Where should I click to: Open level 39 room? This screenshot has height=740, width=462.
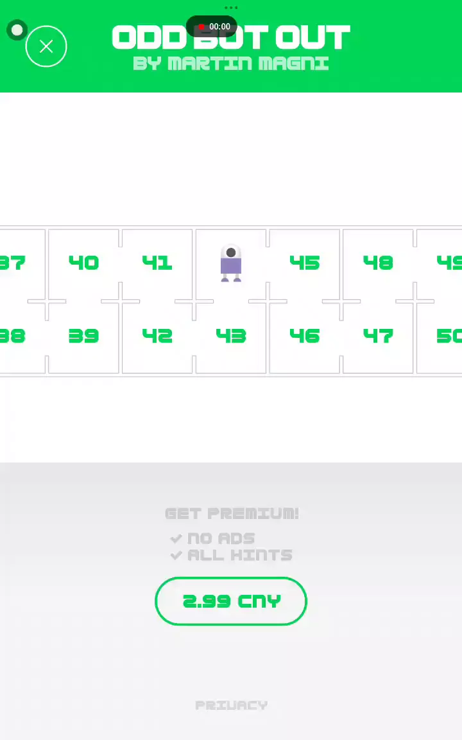click(x=83, y=336)
